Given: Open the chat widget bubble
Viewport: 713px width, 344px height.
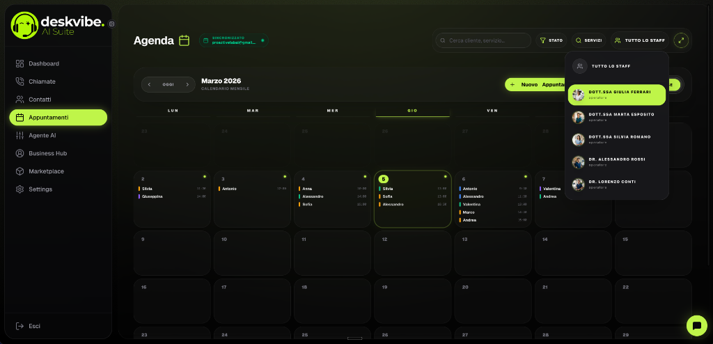Looking at the screenshot, I should [x=696, y=325].
